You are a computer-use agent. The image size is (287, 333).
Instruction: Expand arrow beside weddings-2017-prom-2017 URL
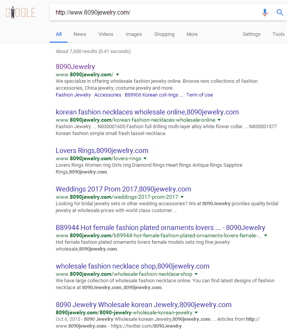(182, 197)
